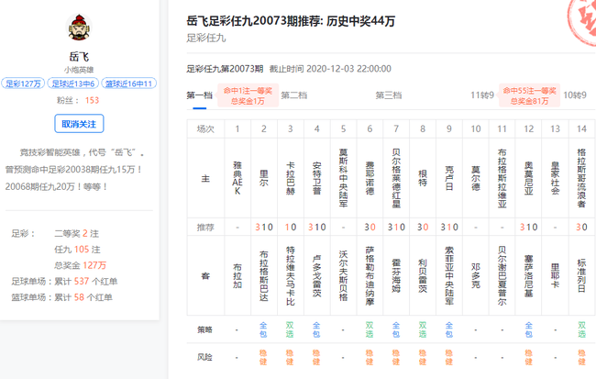Click home team 布拉格斯拉维亚 in match 11

coord(502,178)
